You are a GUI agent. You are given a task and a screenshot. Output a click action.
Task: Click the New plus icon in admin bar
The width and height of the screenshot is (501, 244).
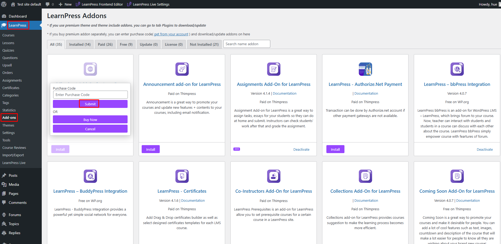click(61, 5)
